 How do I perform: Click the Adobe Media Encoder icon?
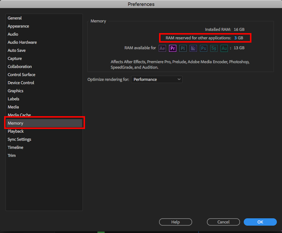pyautogui.click(x=193, y=48)
